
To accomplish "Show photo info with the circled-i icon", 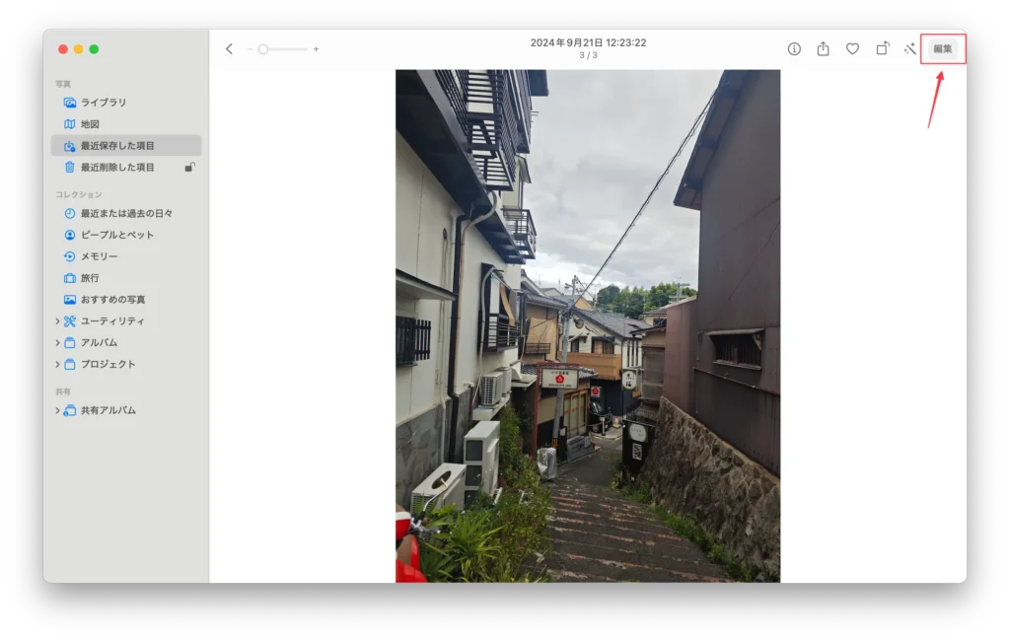I will pyautogui.click(x=793, y=47).
